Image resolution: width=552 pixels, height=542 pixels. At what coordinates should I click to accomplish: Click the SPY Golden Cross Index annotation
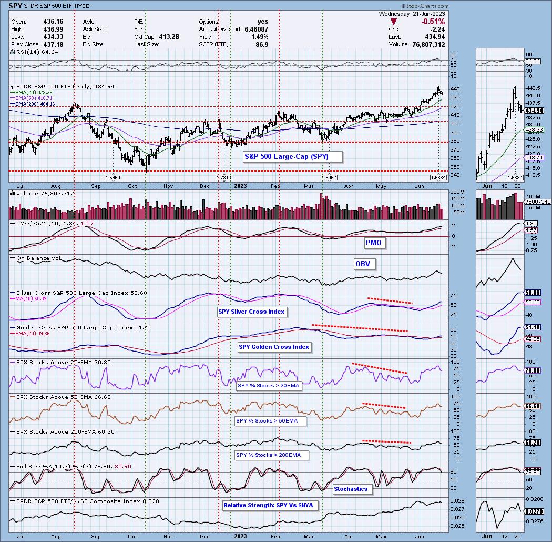(x=274, y=347)
